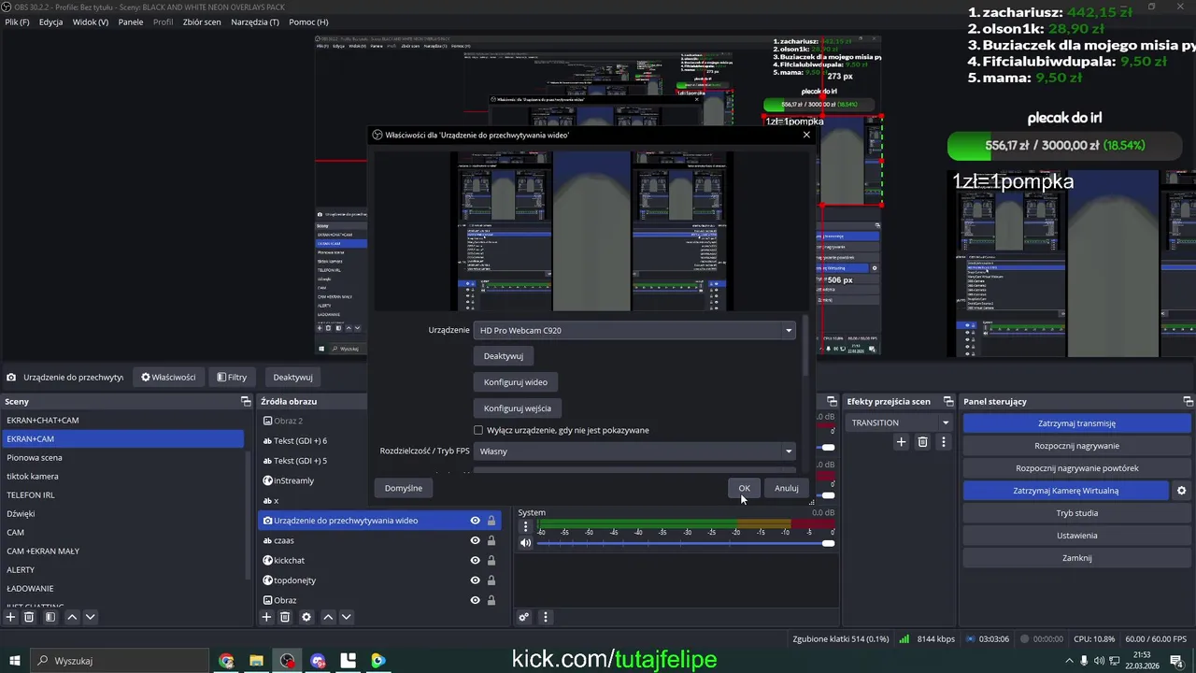Click Domyślne button
The image size is (1196, 673).
[x=404, y=488]
